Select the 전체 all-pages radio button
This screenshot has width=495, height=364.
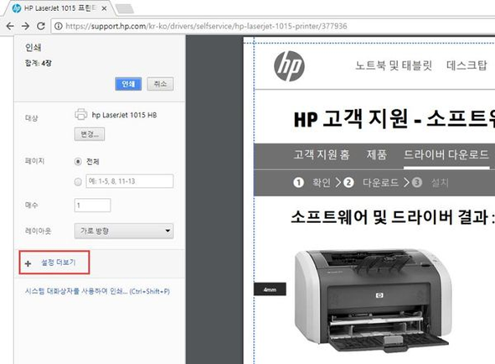click(x=78, y=162)
